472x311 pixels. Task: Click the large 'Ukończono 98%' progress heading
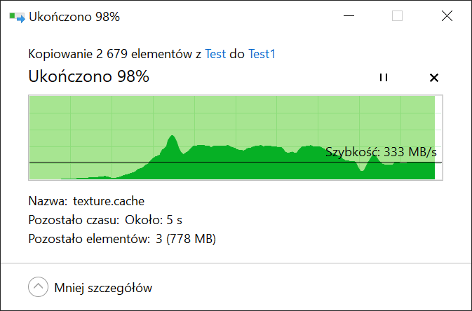[x=89, y=76]
